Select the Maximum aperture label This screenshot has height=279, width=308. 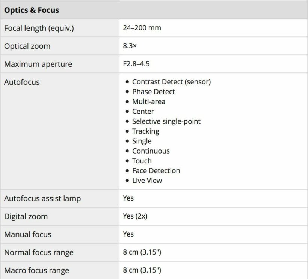coord(38,64)
